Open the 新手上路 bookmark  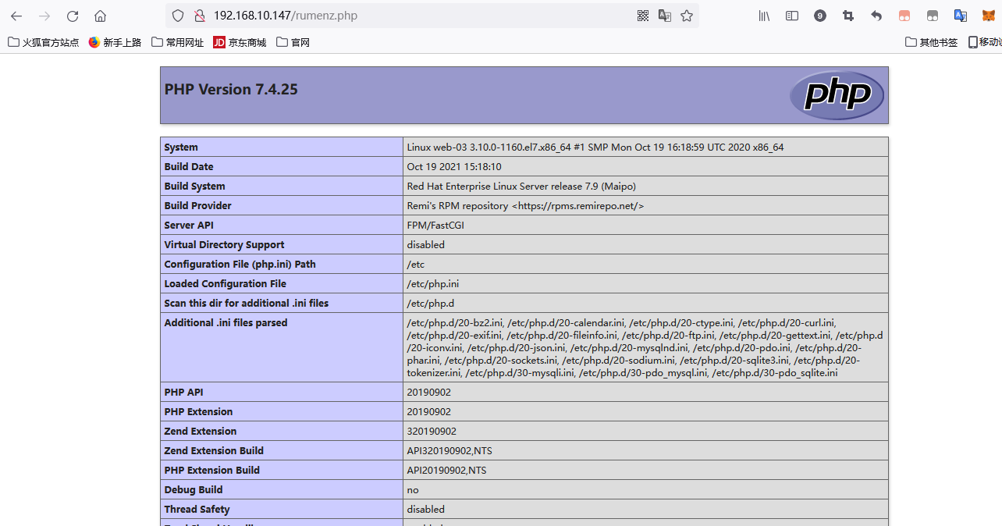[x=115, y=42]
